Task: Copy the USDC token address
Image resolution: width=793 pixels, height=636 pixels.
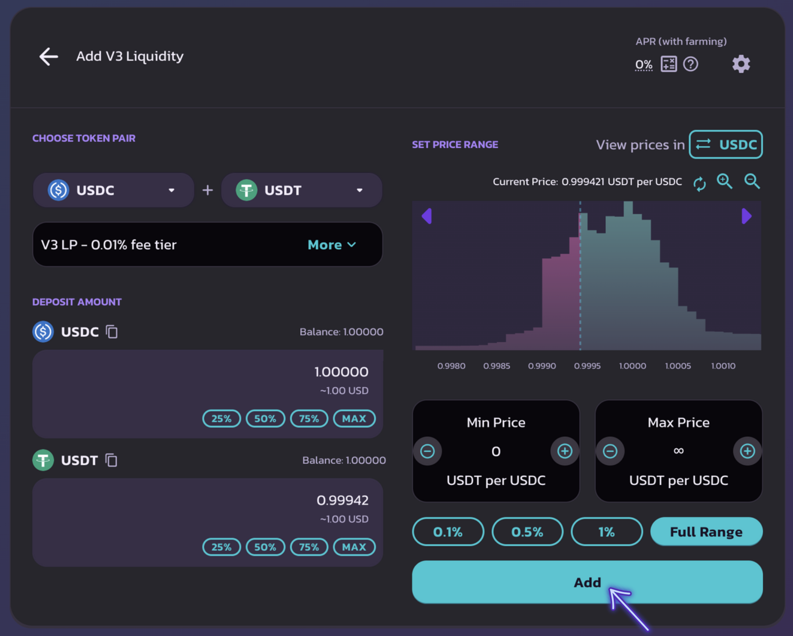Action: pyautogui.click(x=112, y=332)
